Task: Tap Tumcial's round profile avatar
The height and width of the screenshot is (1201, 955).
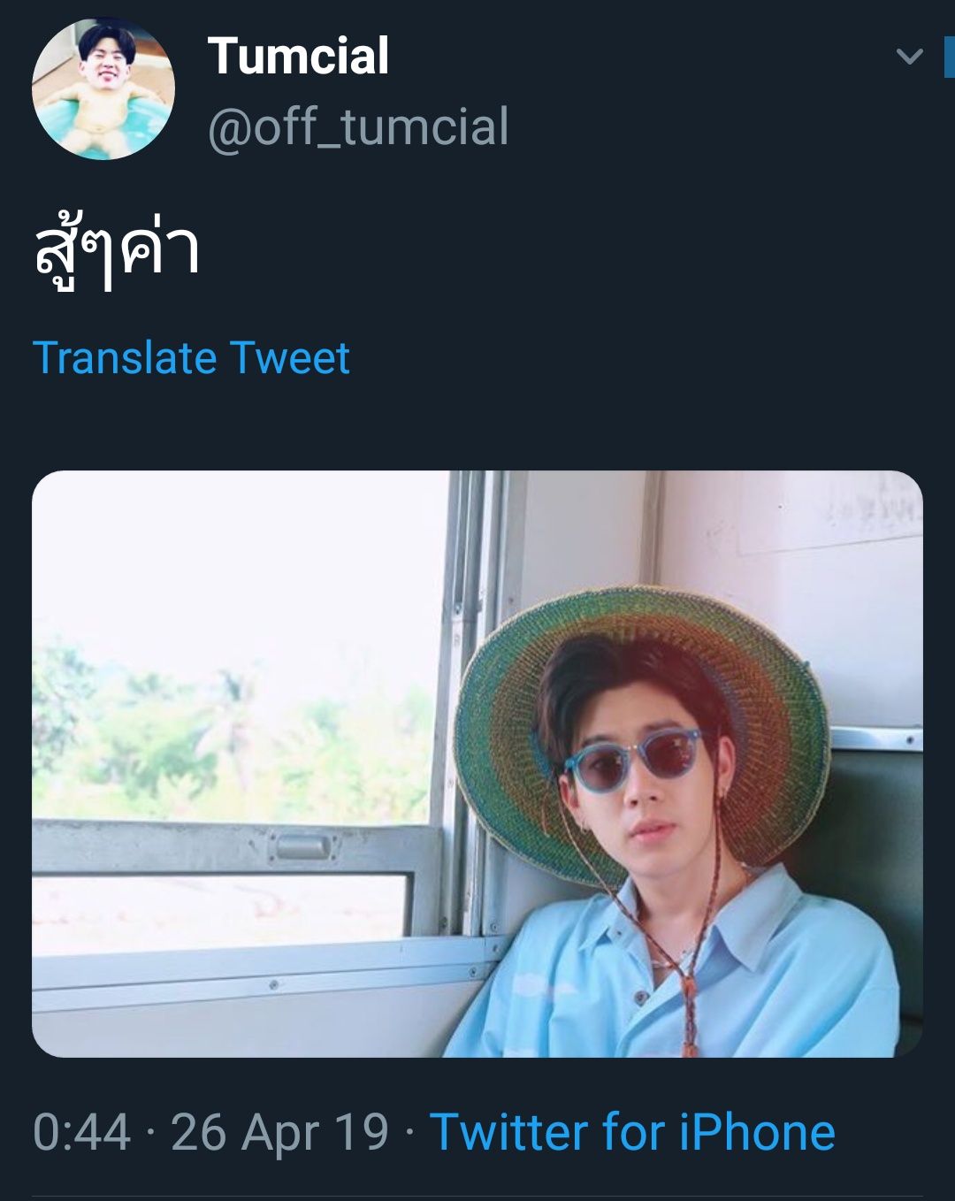Action: [103, 89]
